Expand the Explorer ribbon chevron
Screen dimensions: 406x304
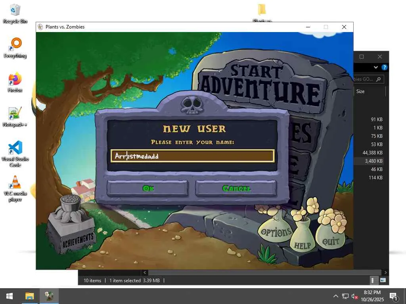376,67
